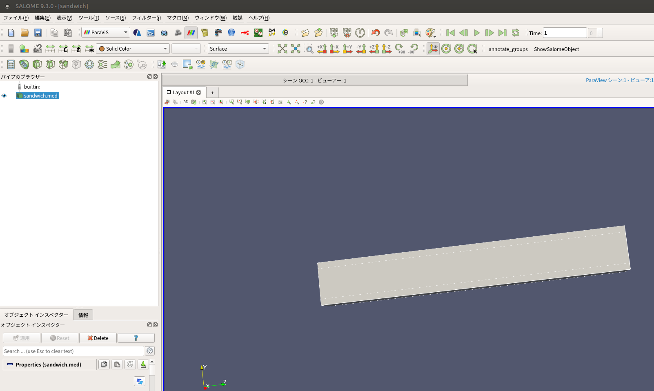
Task: Select the Layout #1 tab
Action: click(184, 92)
